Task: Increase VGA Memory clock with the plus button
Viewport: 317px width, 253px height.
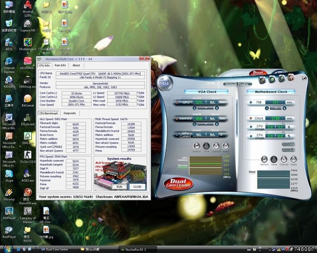Action: (x=217, y=124)
